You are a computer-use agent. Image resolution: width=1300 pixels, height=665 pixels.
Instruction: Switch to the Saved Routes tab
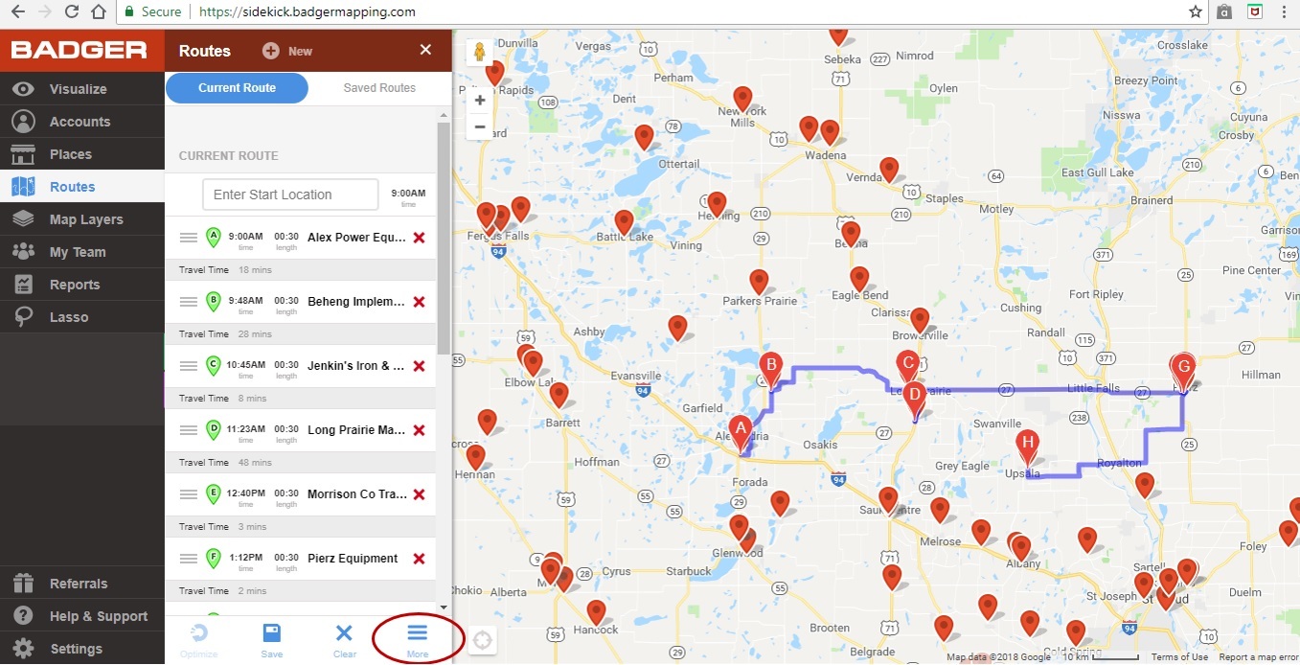point(379,88)
